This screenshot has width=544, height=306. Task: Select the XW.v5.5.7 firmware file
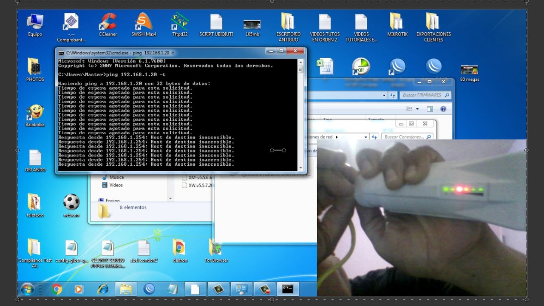[197, 185]
